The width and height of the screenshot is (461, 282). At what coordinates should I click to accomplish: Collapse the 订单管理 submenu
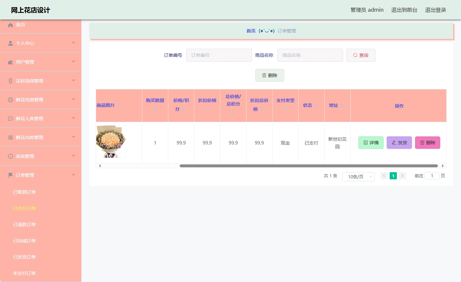pyautogui.click(x=73, y=175)
